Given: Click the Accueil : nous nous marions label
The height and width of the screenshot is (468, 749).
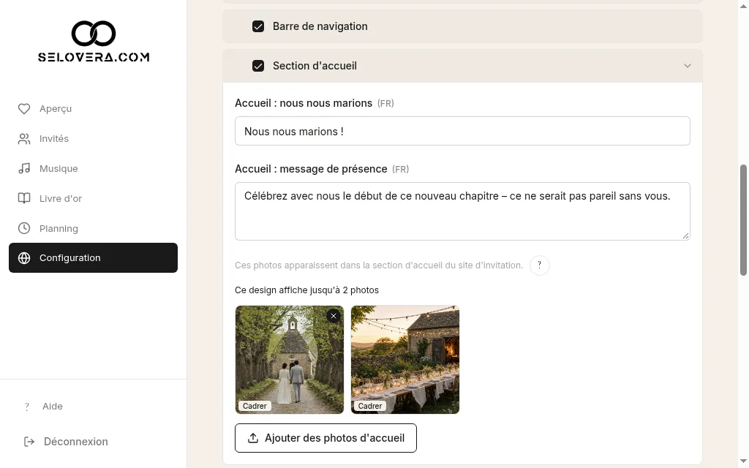Looking at the screenshot, I should click(304, 103).
